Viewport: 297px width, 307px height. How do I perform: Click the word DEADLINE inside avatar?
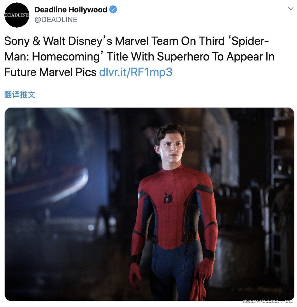17,15
